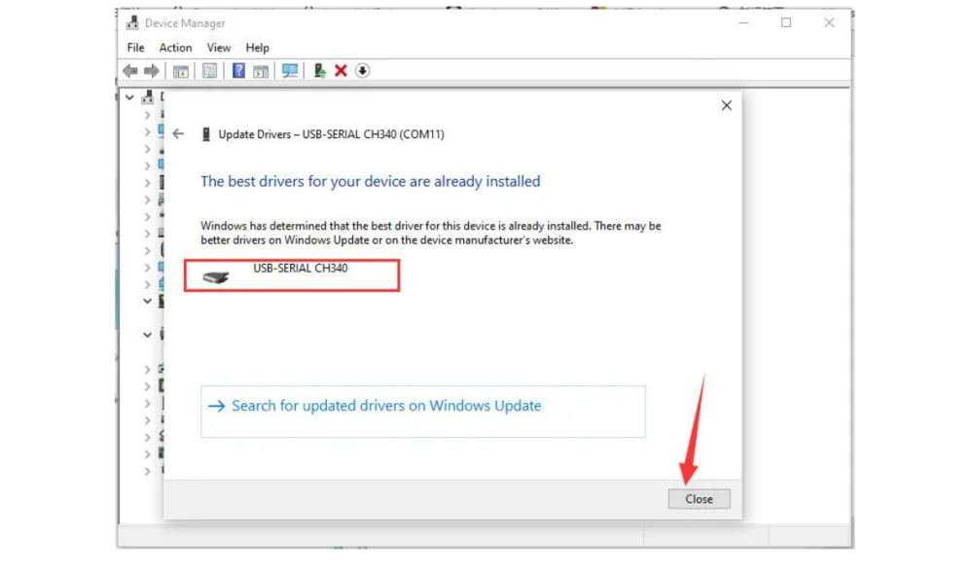This screenshot has width=973, height=578.
Task: Click Search for updated drivers on Windows Update
Action: coord(422,412)
